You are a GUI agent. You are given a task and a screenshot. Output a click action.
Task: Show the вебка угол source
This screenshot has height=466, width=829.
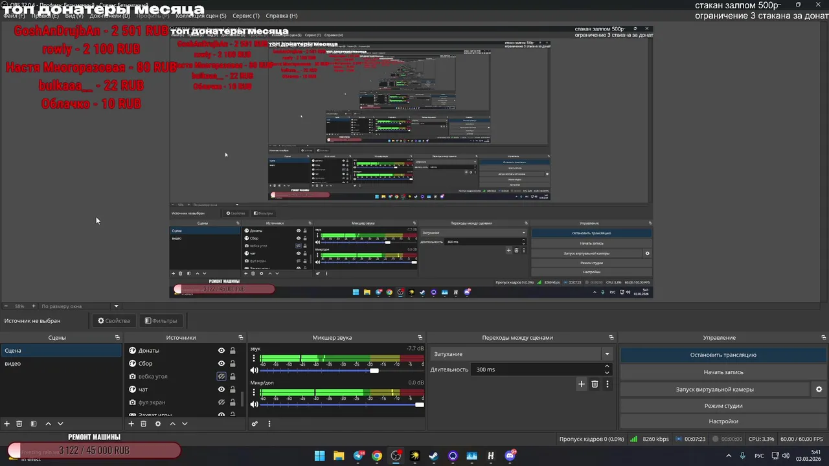pyautogui.click(x=221, y=377)
